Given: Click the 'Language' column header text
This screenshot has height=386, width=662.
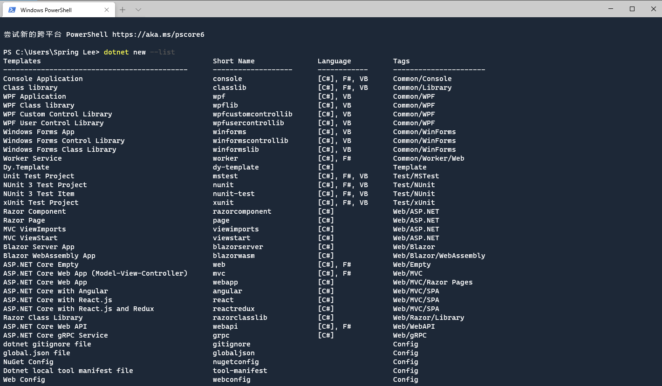Looking at the screenshot, I should click(x=334, y=61).
